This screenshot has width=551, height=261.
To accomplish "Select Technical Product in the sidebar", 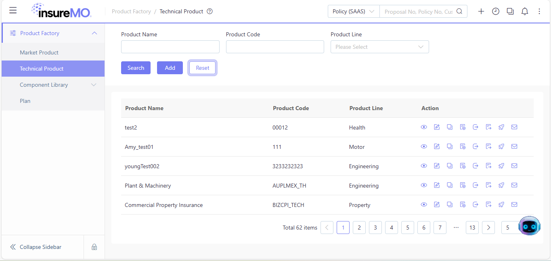I will point(53,69).
